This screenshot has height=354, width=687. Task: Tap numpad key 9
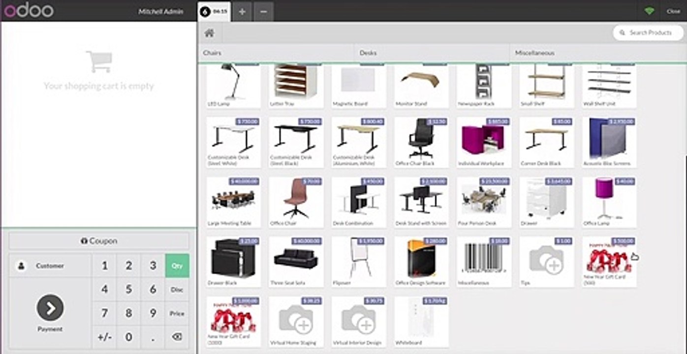click(153, 313)
